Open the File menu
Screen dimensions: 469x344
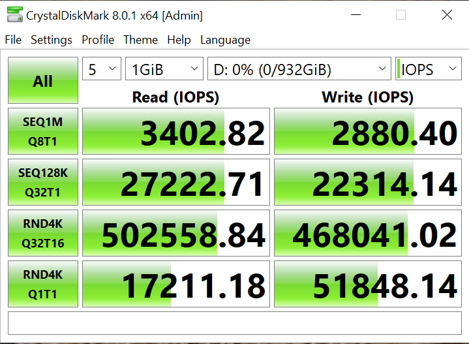point(13,40)
